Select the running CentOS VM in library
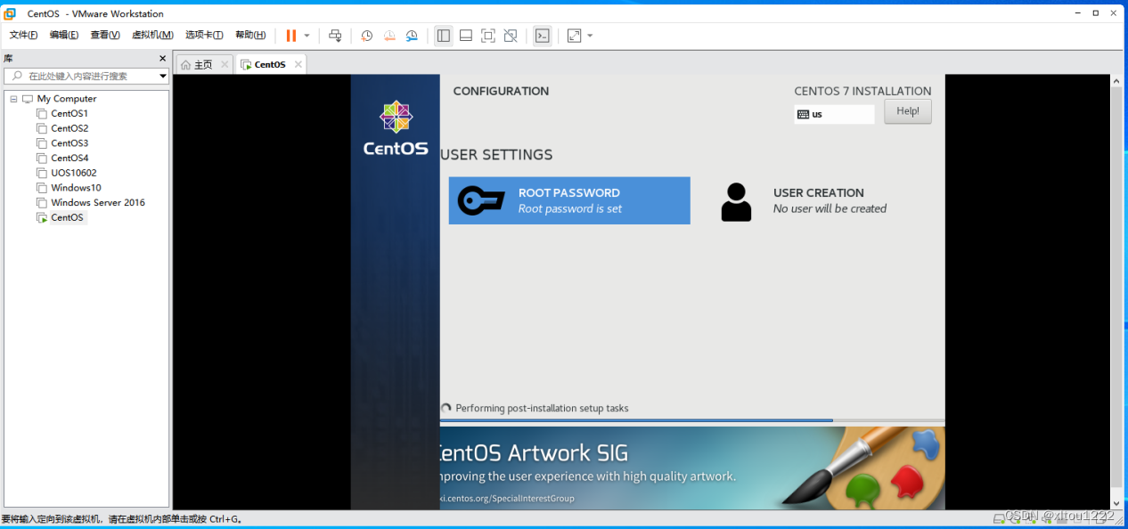 tap(67, 217)
